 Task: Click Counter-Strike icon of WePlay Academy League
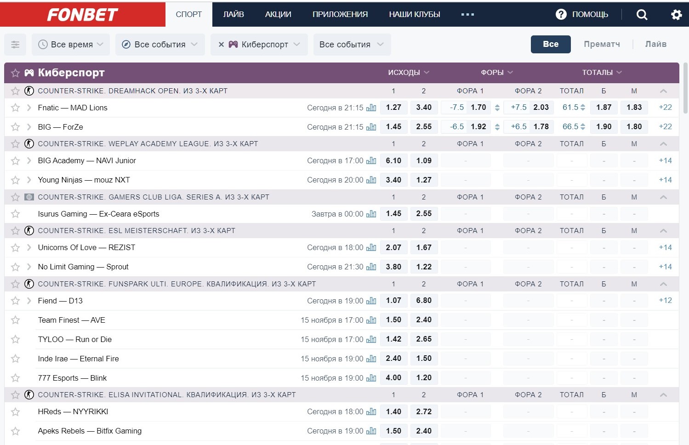coord(29,144)
